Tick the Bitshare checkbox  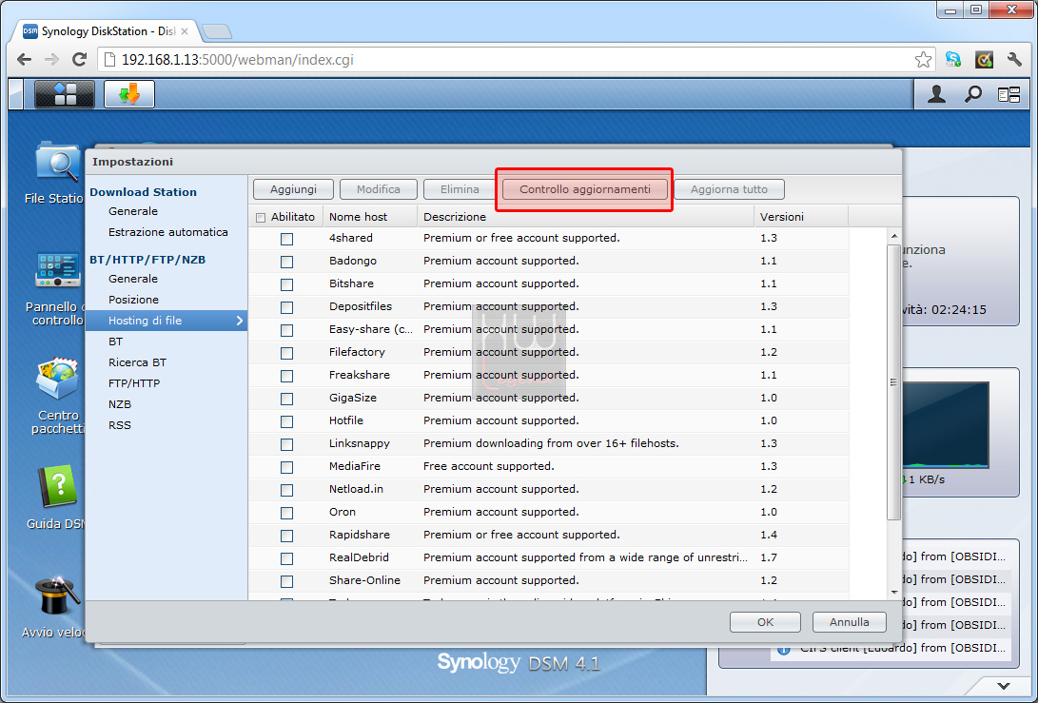pyautogui.click(x=286, y=284)
